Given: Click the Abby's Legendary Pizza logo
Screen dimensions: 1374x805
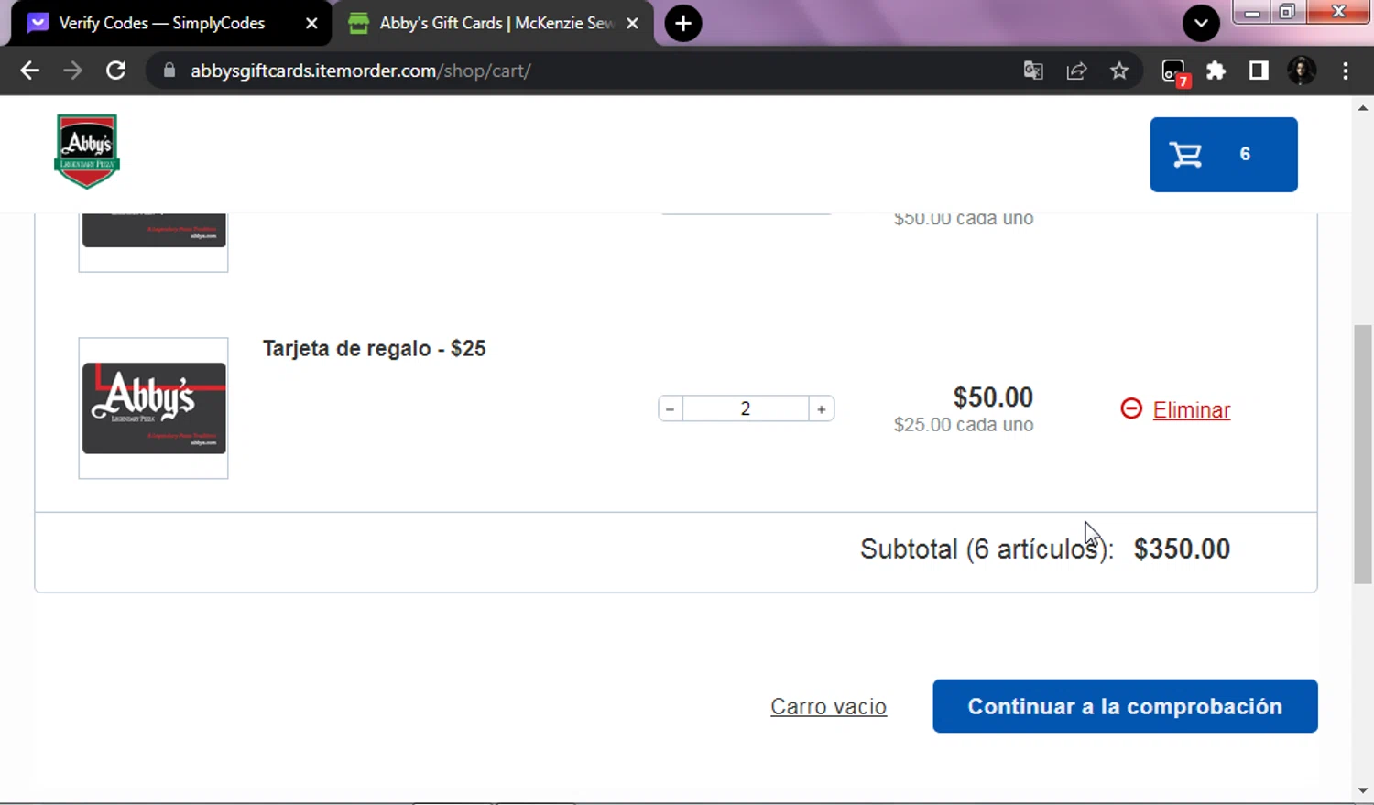Looking at the screenshot, I should 87,151.
